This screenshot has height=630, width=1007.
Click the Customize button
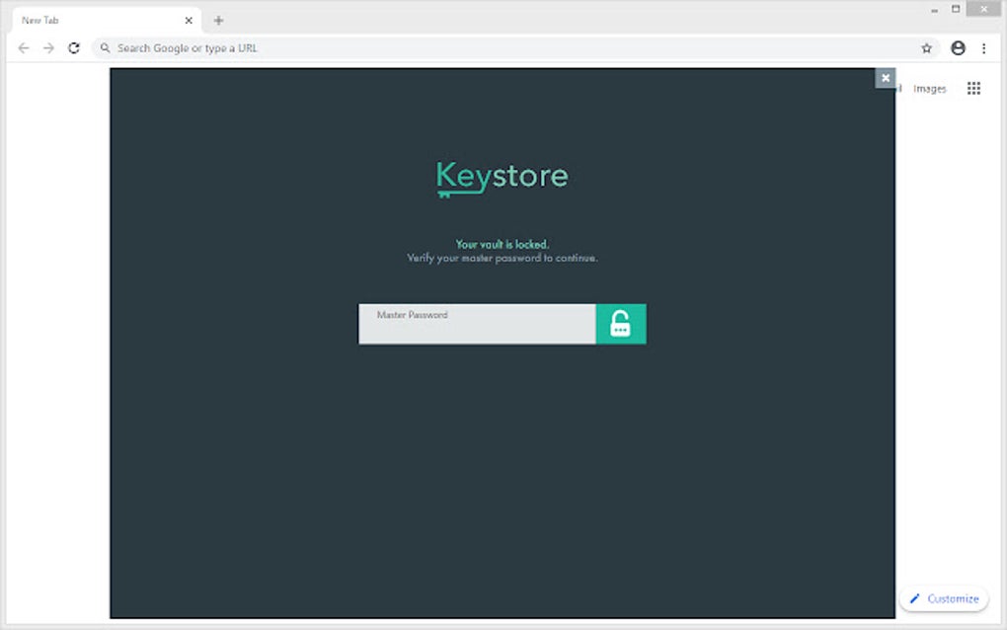pyautogui.click(x=945, y=598)
